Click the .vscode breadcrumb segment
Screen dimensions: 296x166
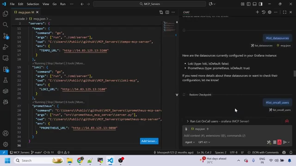(20, 19)
